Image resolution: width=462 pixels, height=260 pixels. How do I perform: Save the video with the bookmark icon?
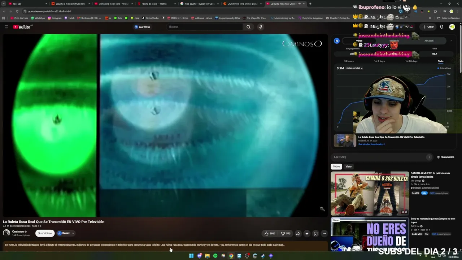(x=315, y=234)
